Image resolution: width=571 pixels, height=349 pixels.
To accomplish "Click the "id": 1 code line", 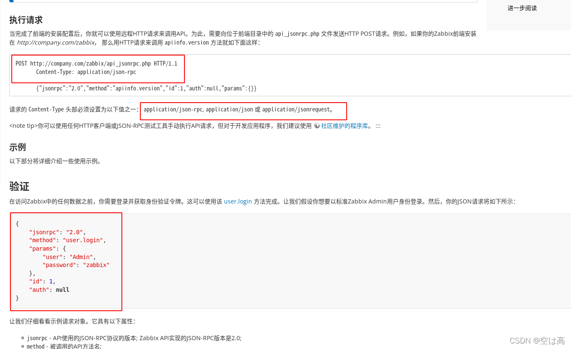I will (42, 281).
